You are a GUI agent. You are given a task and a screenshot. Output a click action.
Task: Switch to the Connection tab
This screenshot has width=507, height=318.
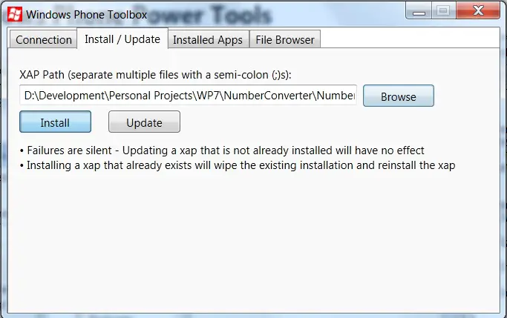click(44, 40)
